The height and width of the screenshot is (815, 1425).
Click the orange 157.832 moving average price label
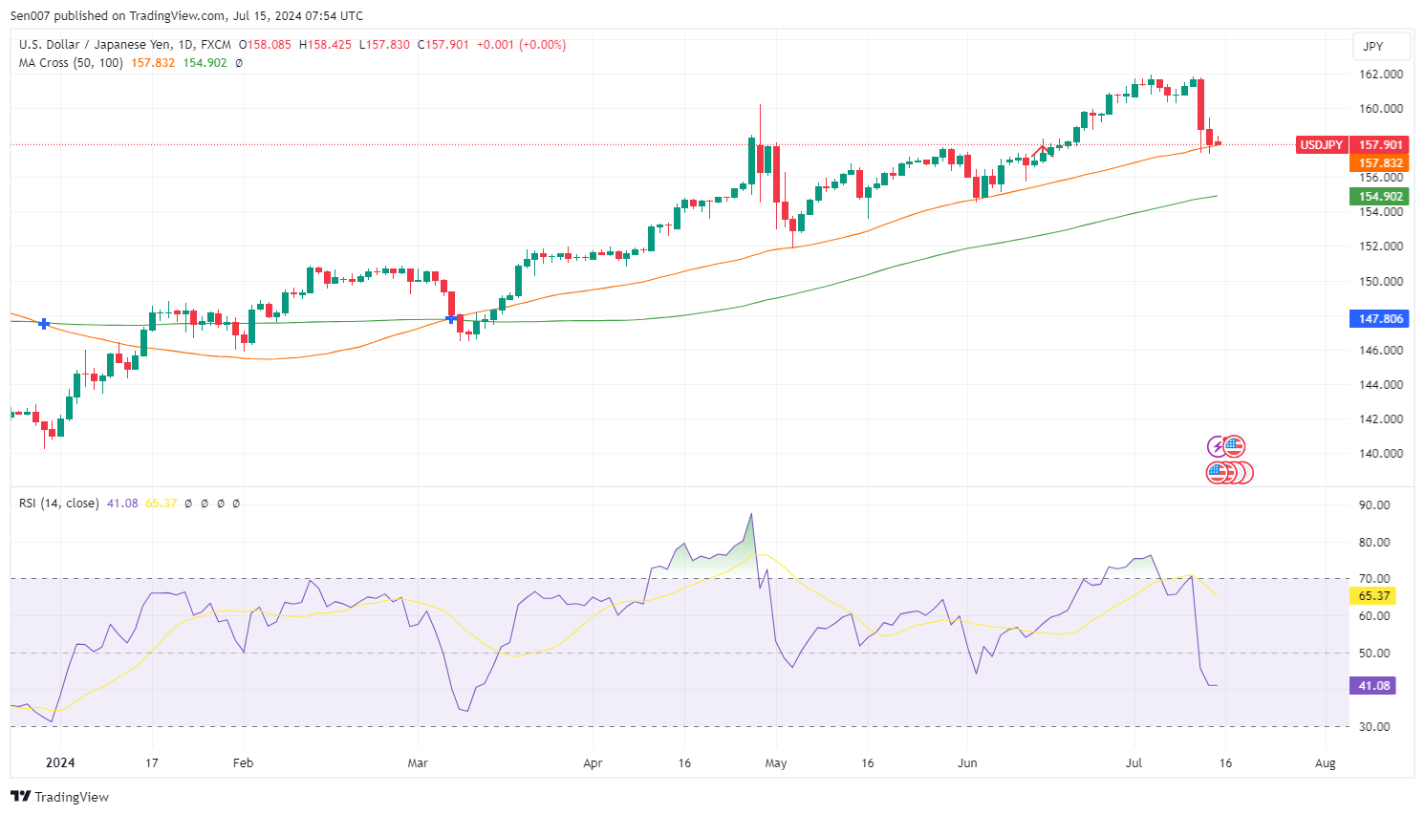[1381, 163]
